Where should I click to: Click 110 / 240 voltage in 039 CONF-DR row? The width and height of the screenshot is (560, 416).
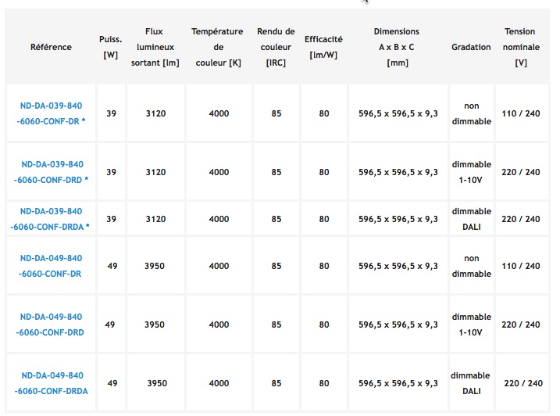pos(521,113)
